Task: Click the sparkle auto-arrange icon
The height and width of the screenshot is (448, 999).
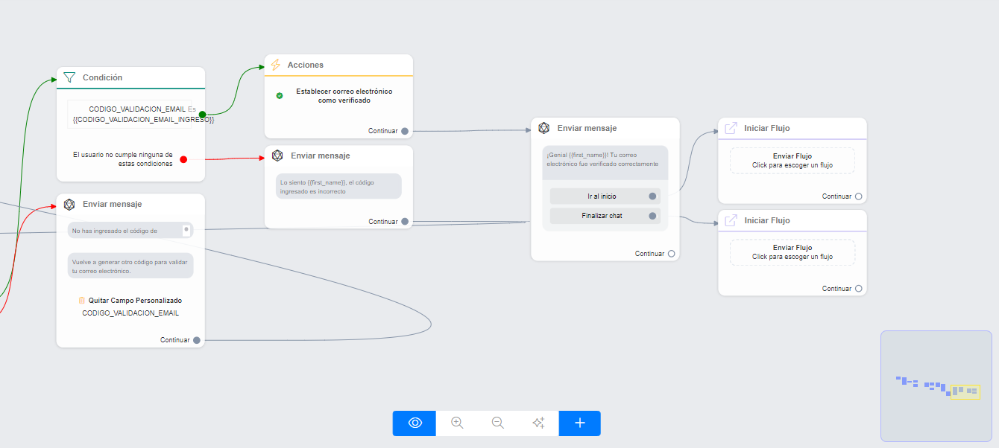Action: [x=538, y=423]
